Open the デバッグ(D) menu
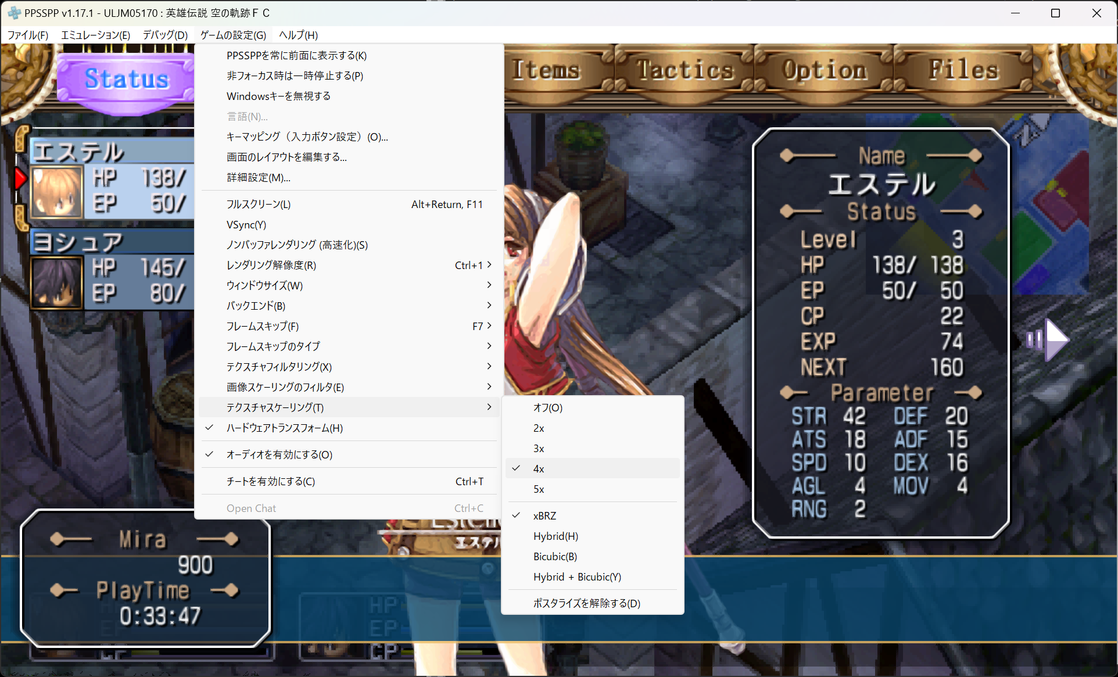The height and width of the screenshot is (677, 1118). click(x=165, y=35)
